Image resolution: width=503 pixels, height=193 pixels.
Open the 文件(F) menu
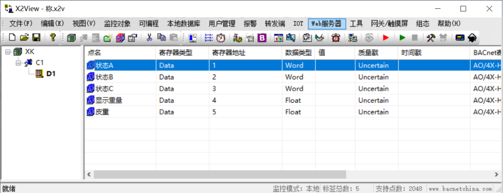point(21,23)
